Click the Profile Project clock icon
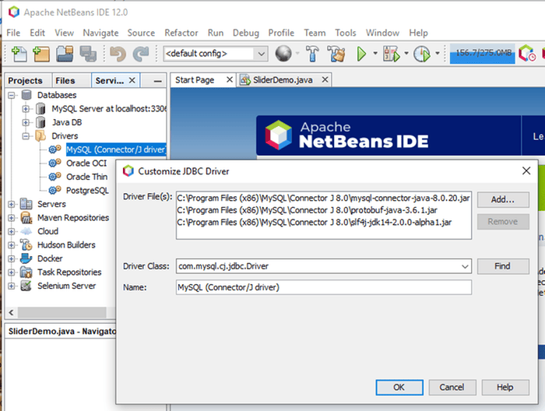545x411 pixels. tap(422, 54)
